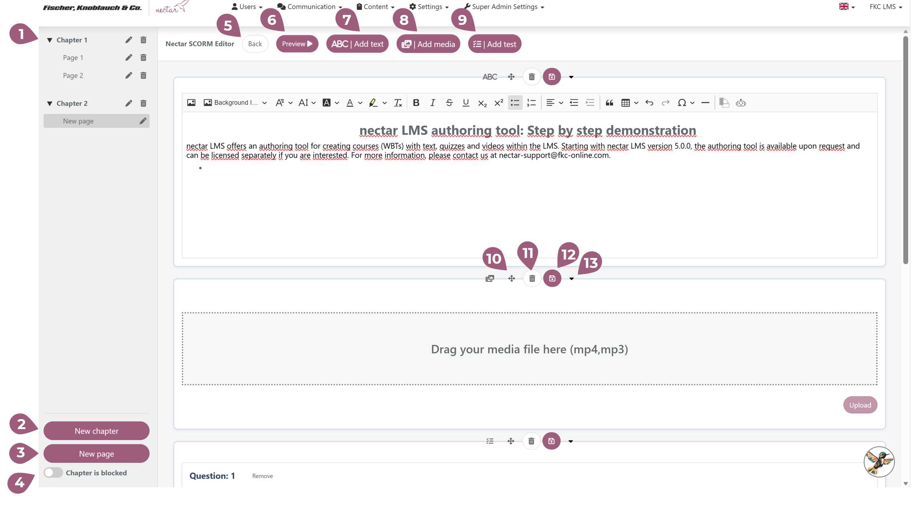The height and width of the screenshot is (506, 922).
Task: Click the New chapter button
Action: (96, 431)
